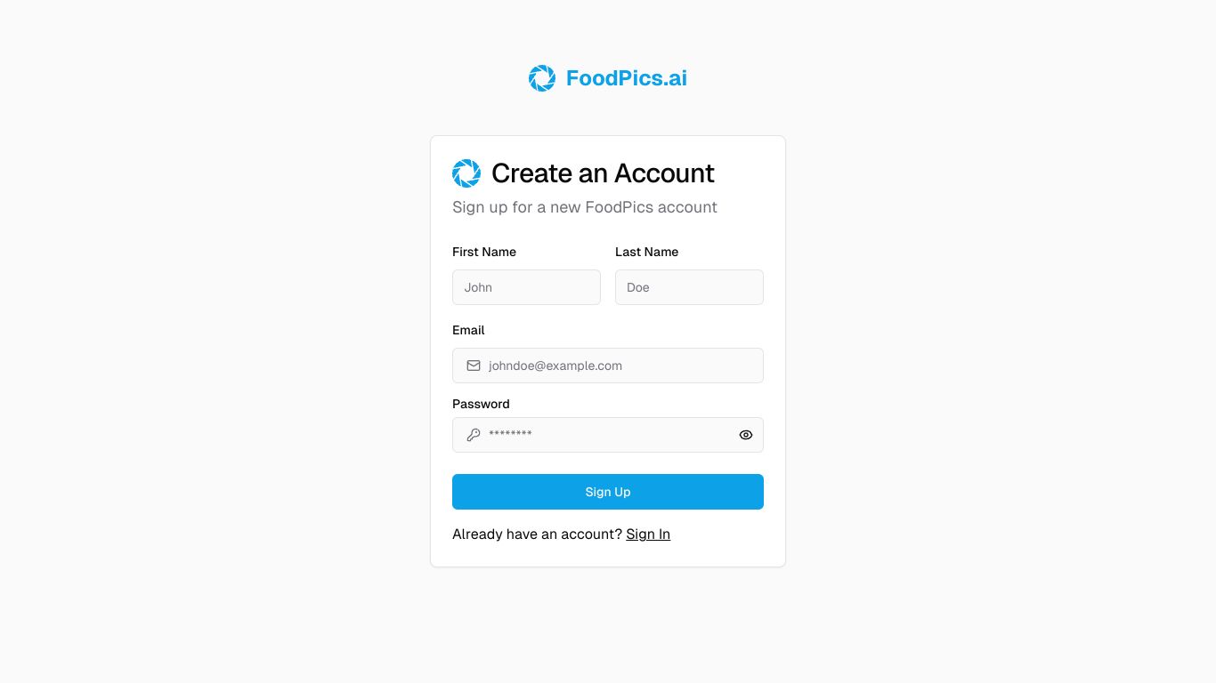Click the johndoe@example.com placeholder text
Image resolution: width=1216 pixels, height=683 pixels.
[555, 366]
